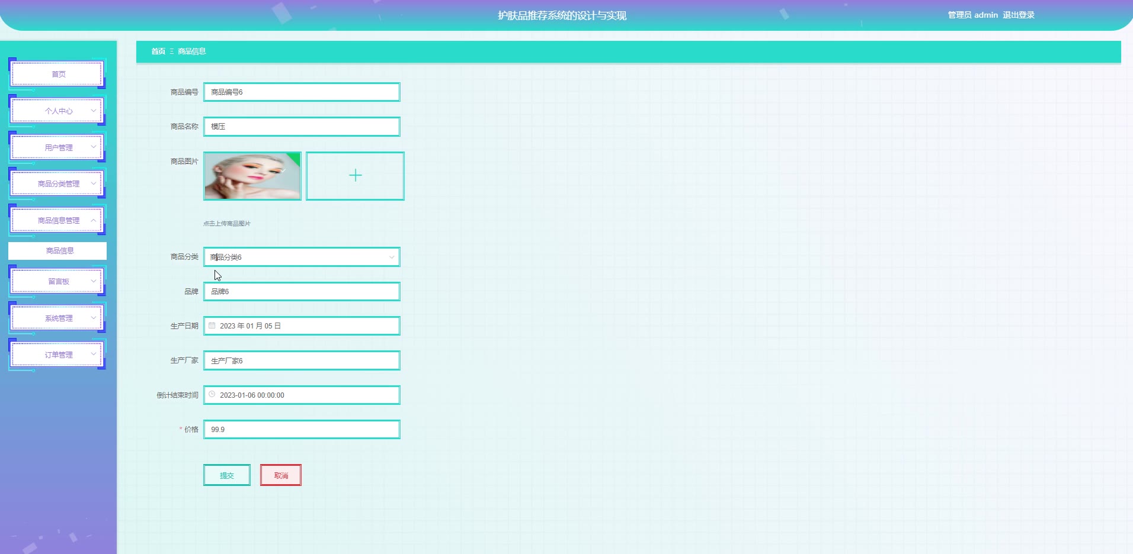This screenshot has height=554, width=1133.
Task: Expand the 留言板 menu chevron
Action: click(93, 281)
